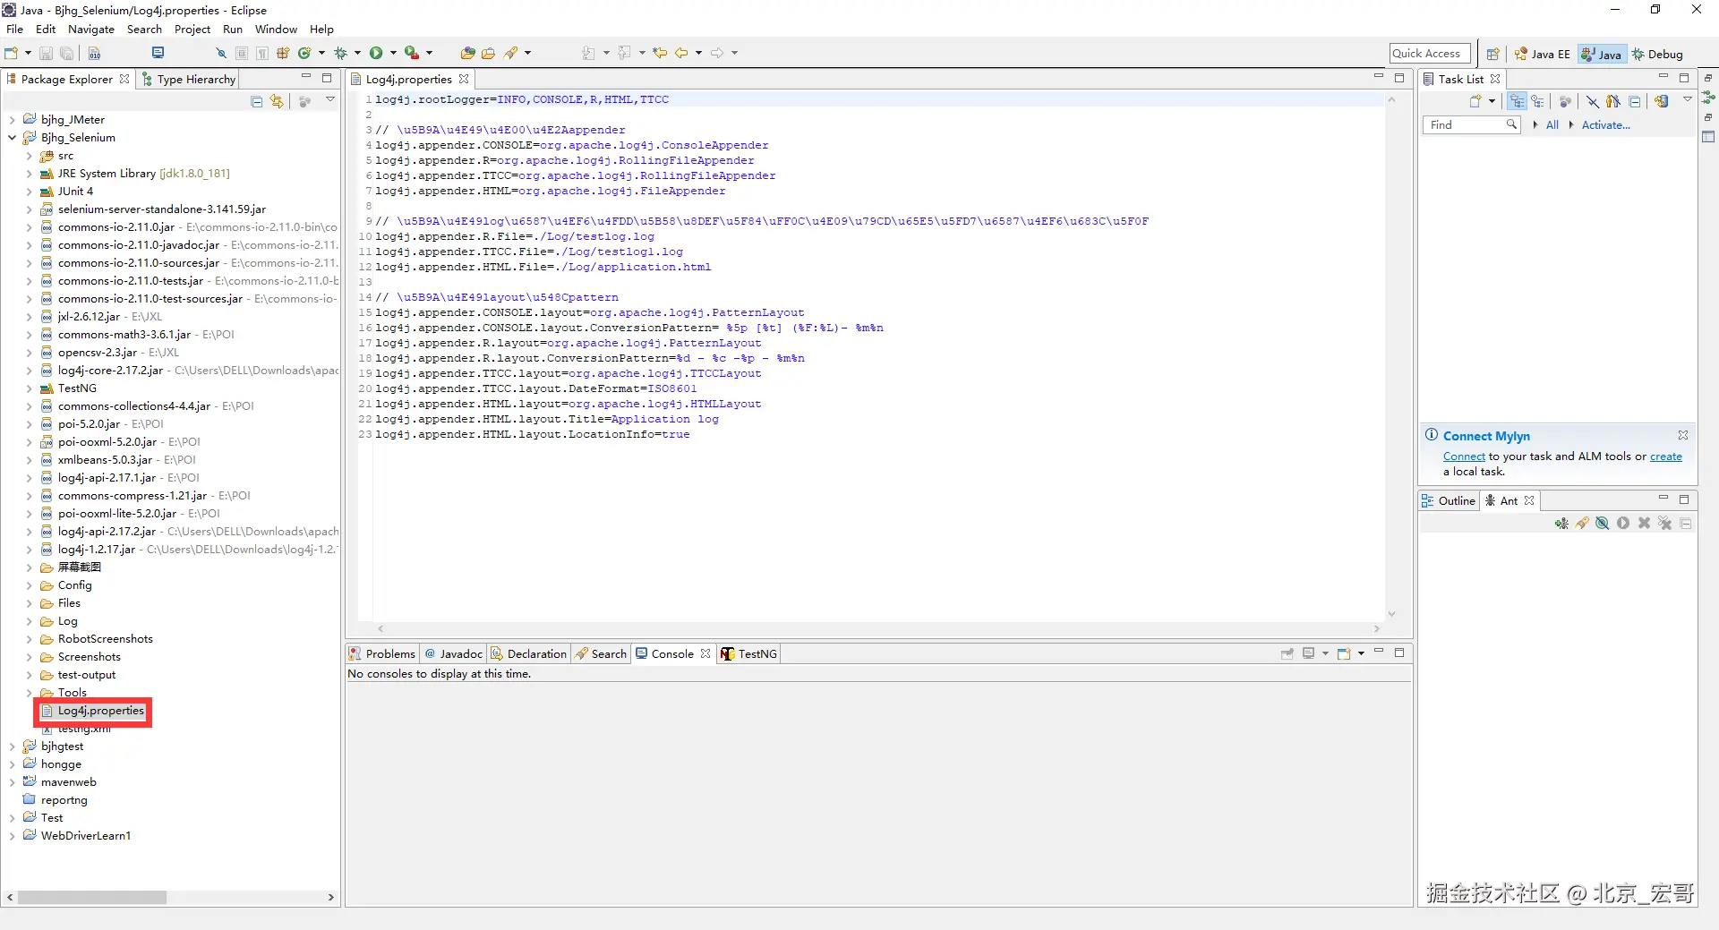Toggle Categorized view in Task List
Viewport: 1719px width, 930px height.
(1517, 101)
